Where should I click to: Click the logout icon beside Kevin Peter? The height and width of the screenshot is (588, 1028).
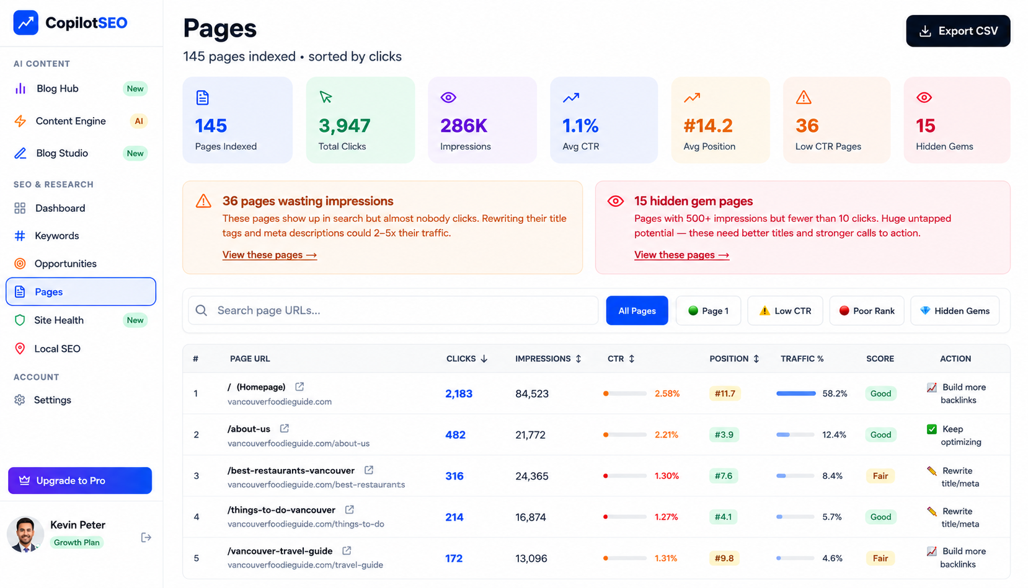coord(146,537)
